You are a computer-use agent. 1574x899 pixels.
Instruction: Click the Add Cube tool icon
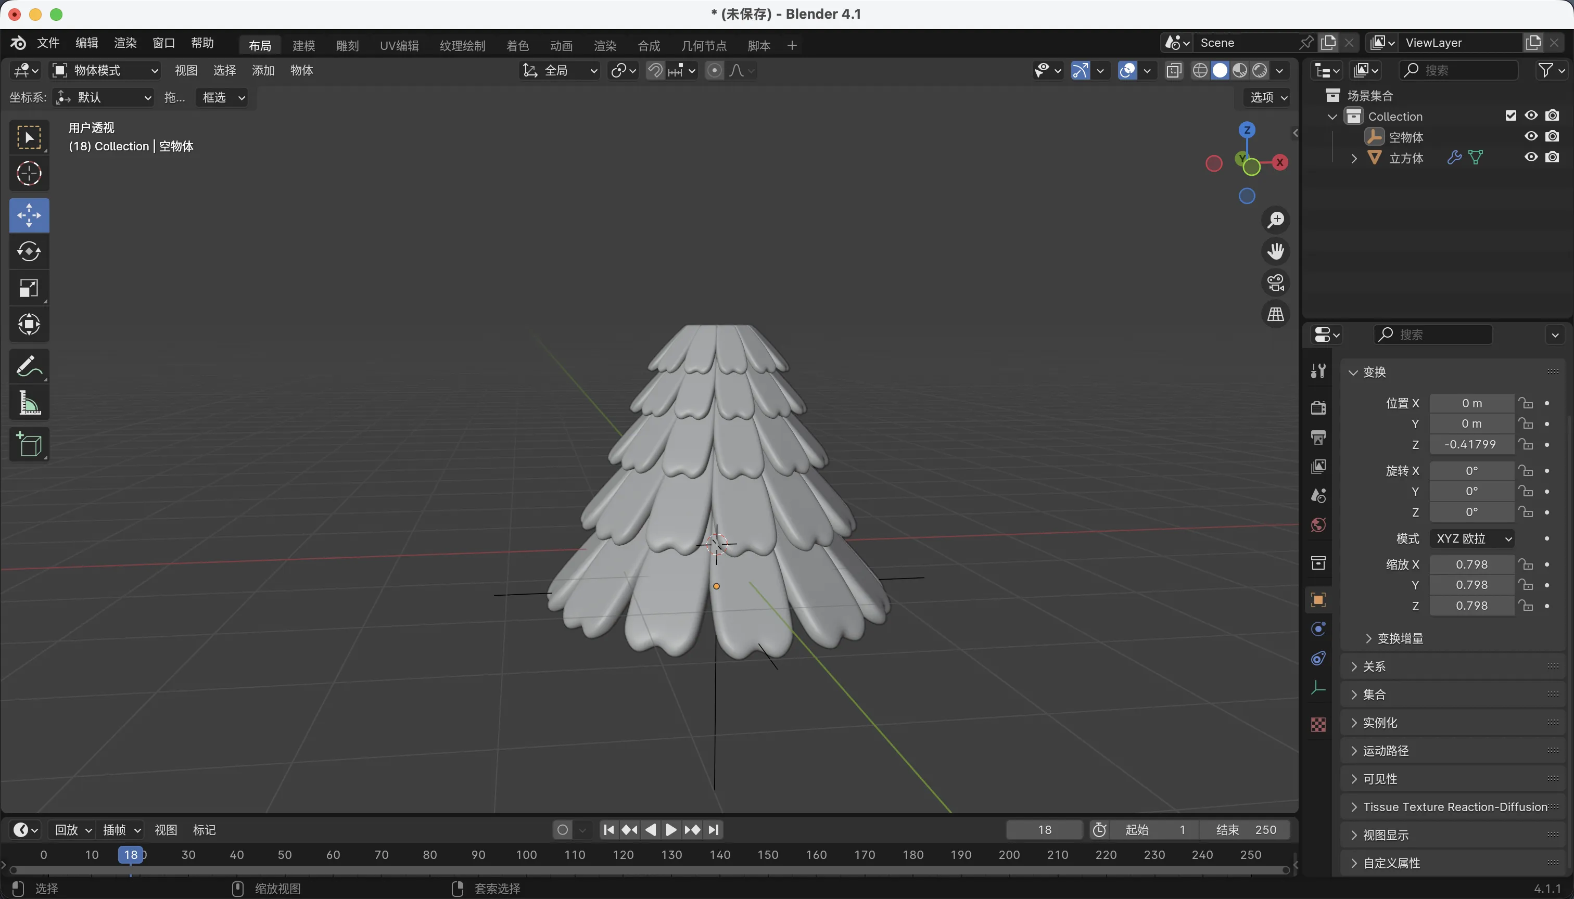(x=29, y=445)
